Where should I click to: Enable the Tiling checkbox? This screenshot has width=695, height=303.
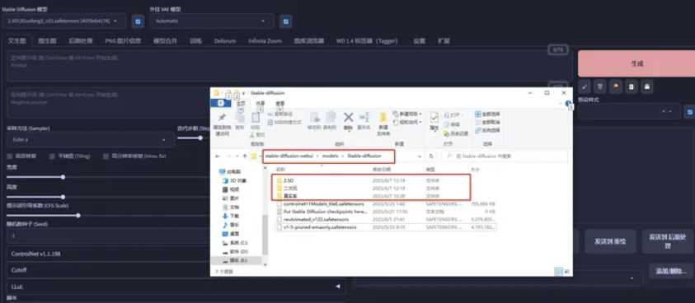pos(52,156)
